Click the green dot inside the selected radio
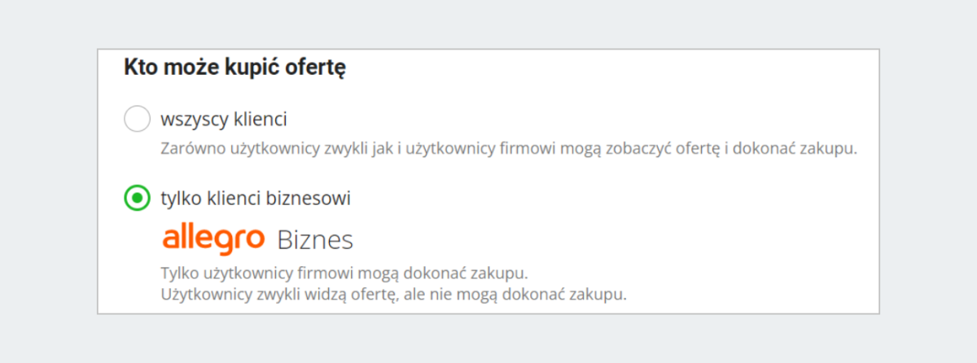The image size is (977, 363). pyautogui.click(x=137, y=198)
